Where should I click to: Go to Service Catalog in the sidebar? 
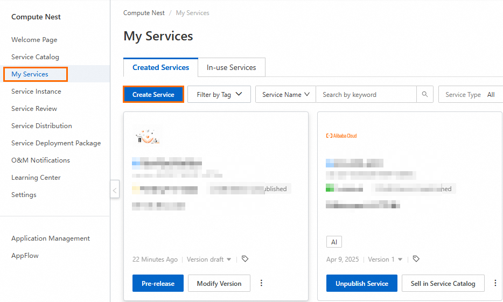coord(36,57)
